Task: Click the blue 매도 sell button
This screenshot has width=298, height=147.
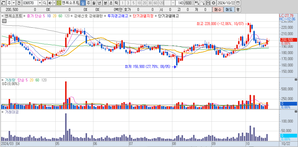Action: click(x=229, y=9)
